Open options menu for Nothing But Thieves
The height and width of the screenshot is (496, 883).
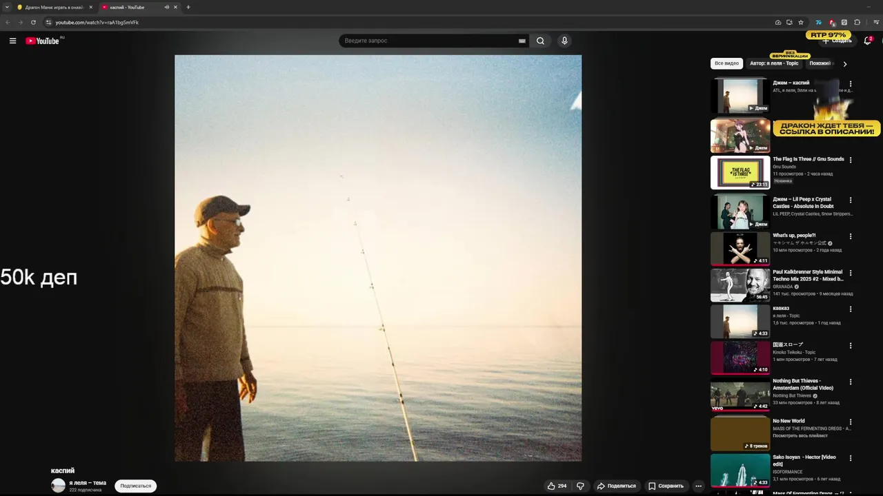(851, 382)
